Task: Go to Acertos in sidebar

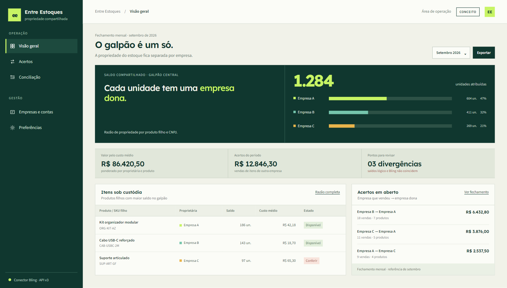Action: pos(41,62)
